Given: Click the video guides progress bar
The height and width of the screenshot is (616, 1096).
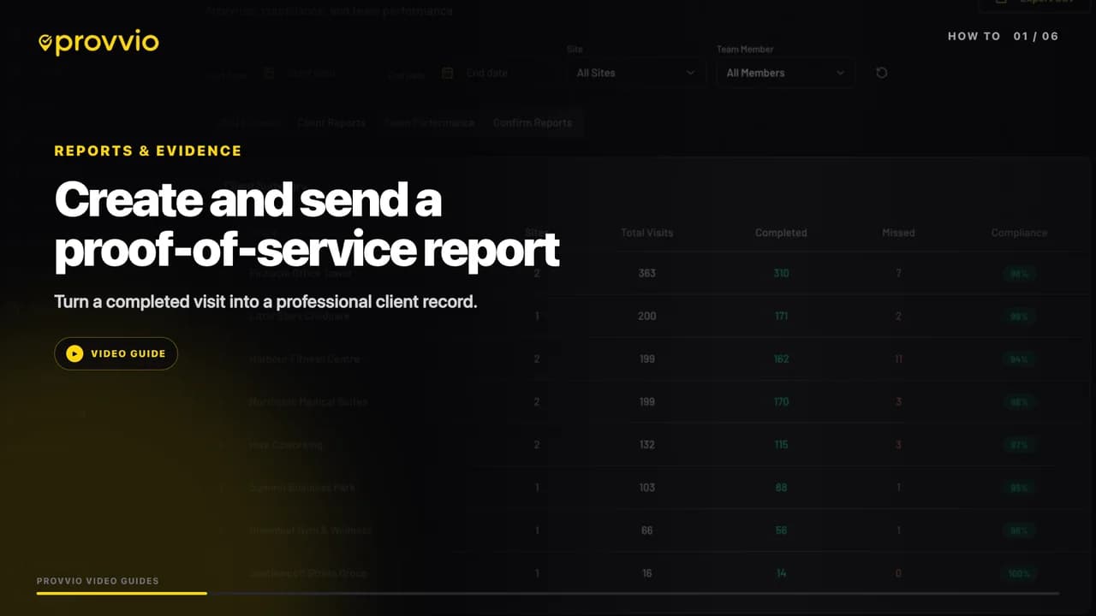Looking at the screenshot, I should pos(548,593).
